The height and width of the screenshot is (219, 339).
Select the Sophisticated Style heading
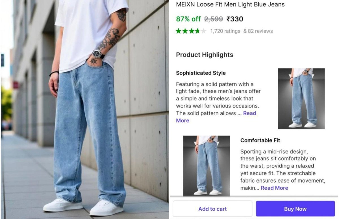click(201, 73)
